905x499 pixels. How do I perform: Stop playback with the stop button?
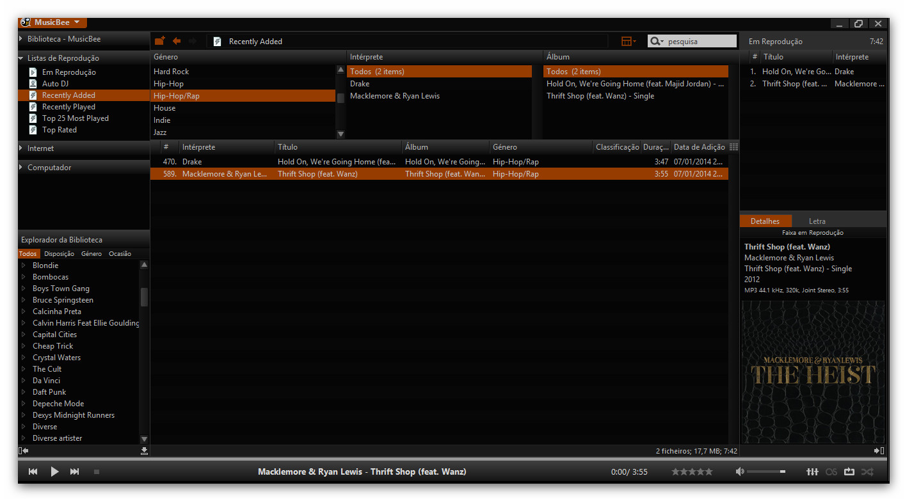click(x=97, y=471)
